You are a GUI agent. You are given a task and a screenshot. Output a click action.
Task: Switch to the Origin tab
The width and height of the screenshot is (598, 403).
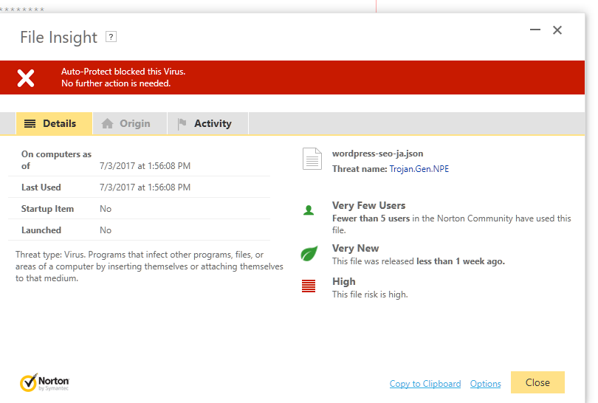pos(130,123)
